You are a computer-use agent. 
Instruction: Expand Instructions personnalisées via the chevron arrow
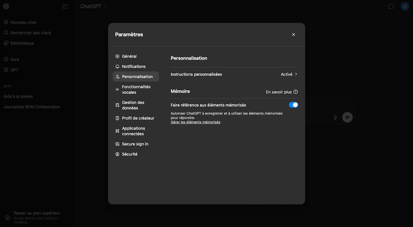pyautogui.click(x=296, y=74)
